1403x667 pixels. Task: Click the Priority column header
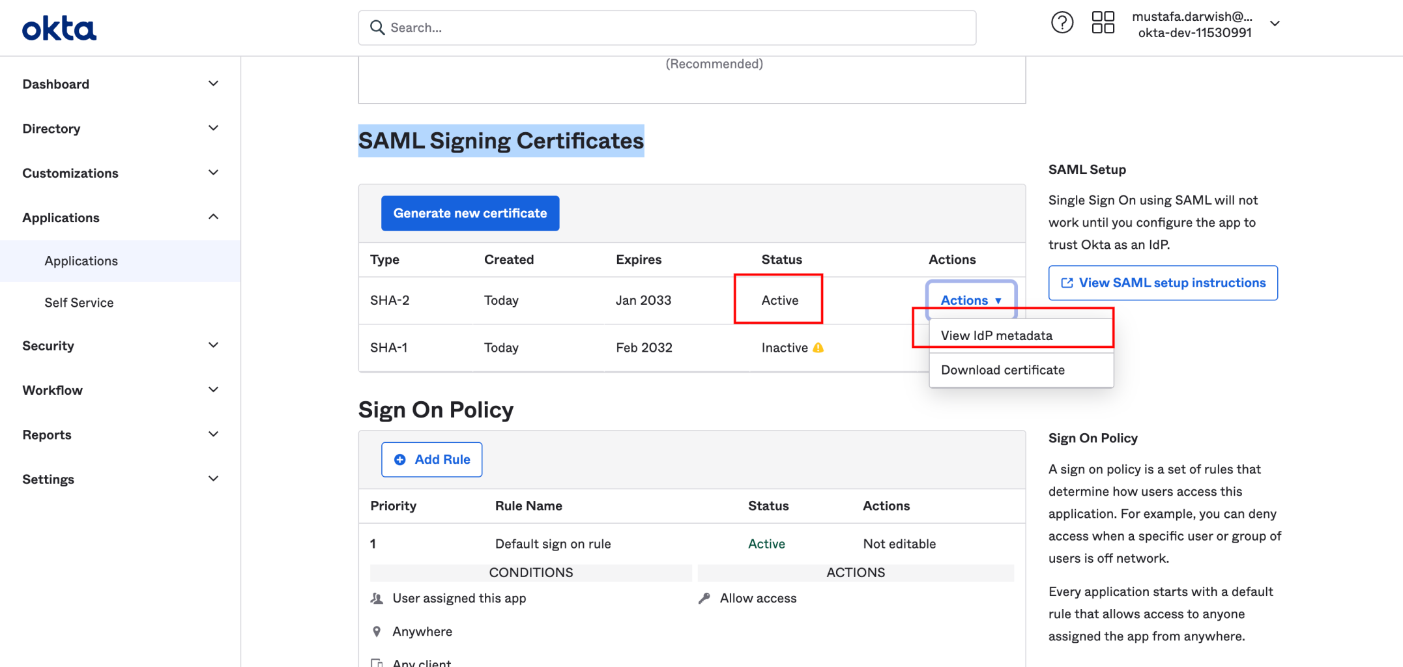pos(393,506)
